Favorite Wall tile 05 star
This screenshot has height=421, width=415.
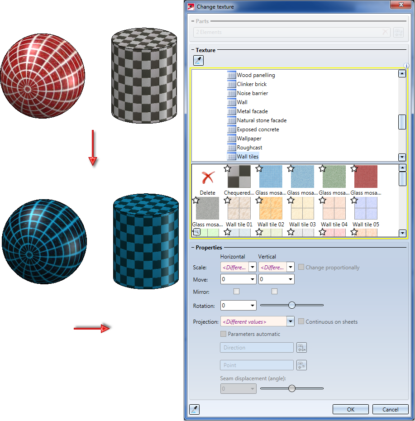[354, 200]
